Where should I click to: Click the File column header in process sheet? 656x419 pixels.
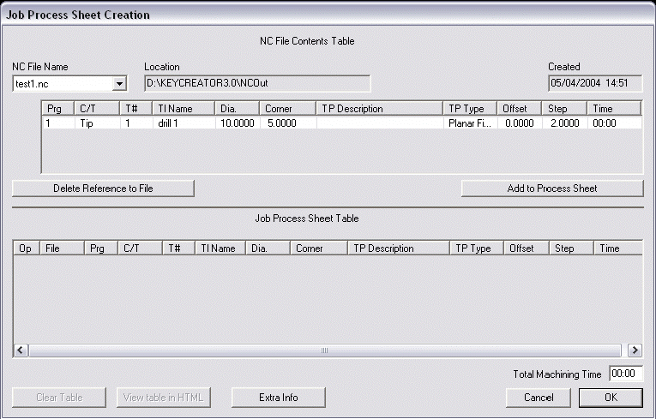(x=62, y=248)
